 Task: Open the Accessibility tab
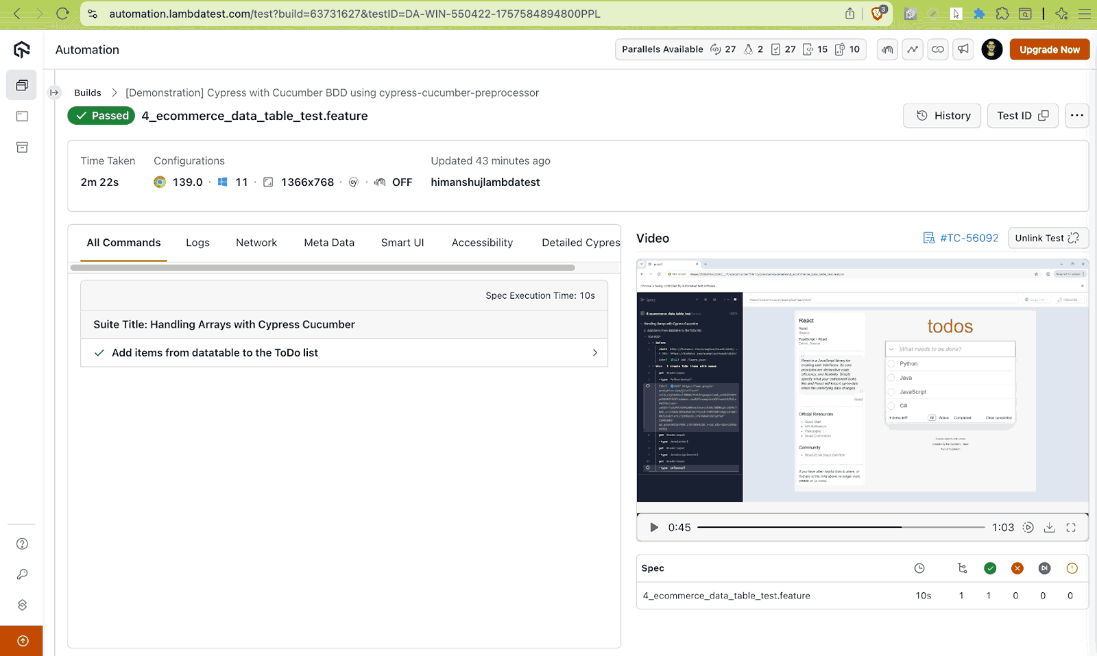(481, 242)
